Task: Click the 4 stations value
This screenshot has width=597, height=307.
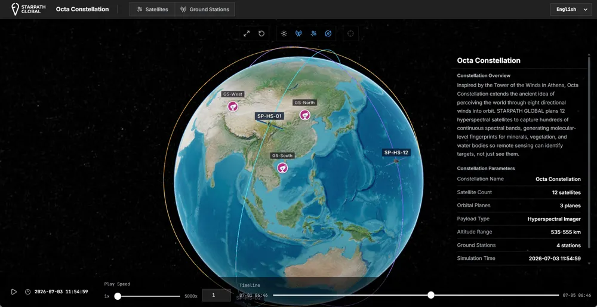Action: (569, 245)
